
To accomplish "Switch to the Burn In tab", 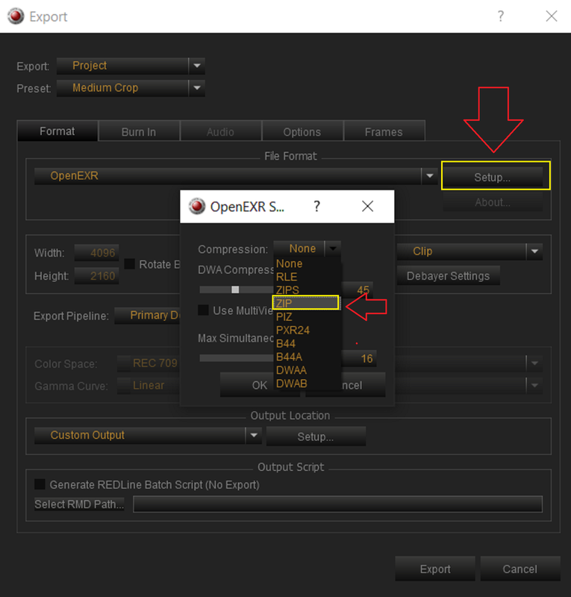I will pos(139,132).
